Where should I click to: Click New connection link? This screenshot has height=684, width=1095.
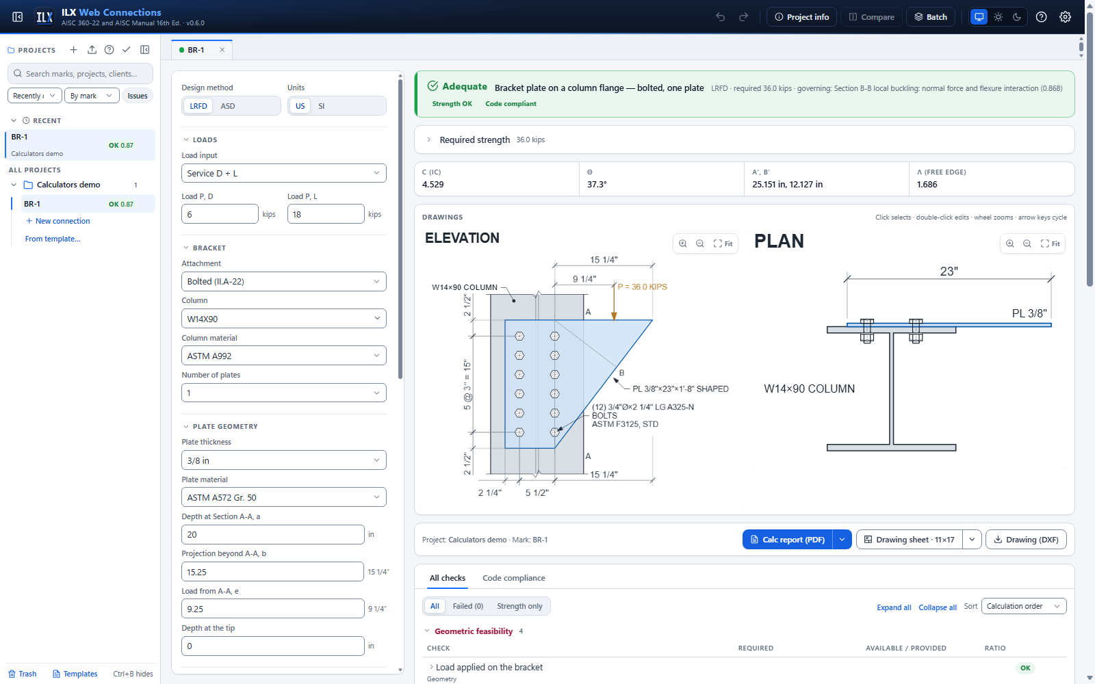(57, 221)
